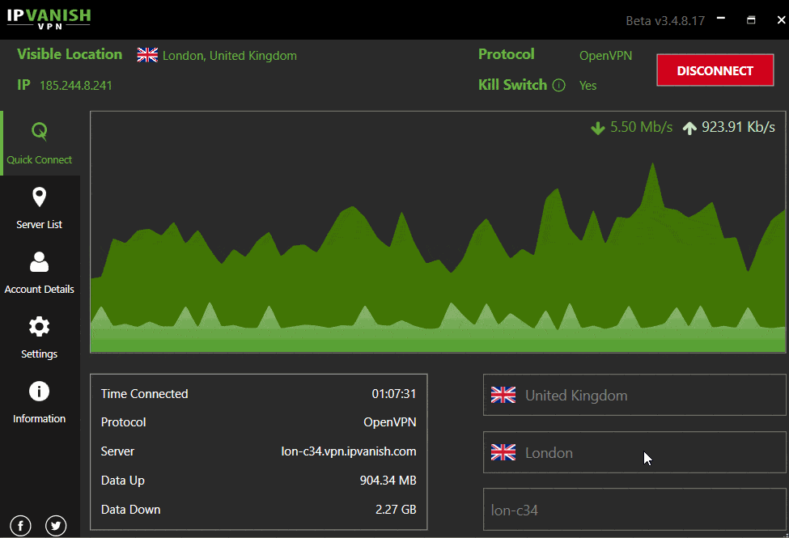Open the Information icon in sidebar

coord(40,391)
